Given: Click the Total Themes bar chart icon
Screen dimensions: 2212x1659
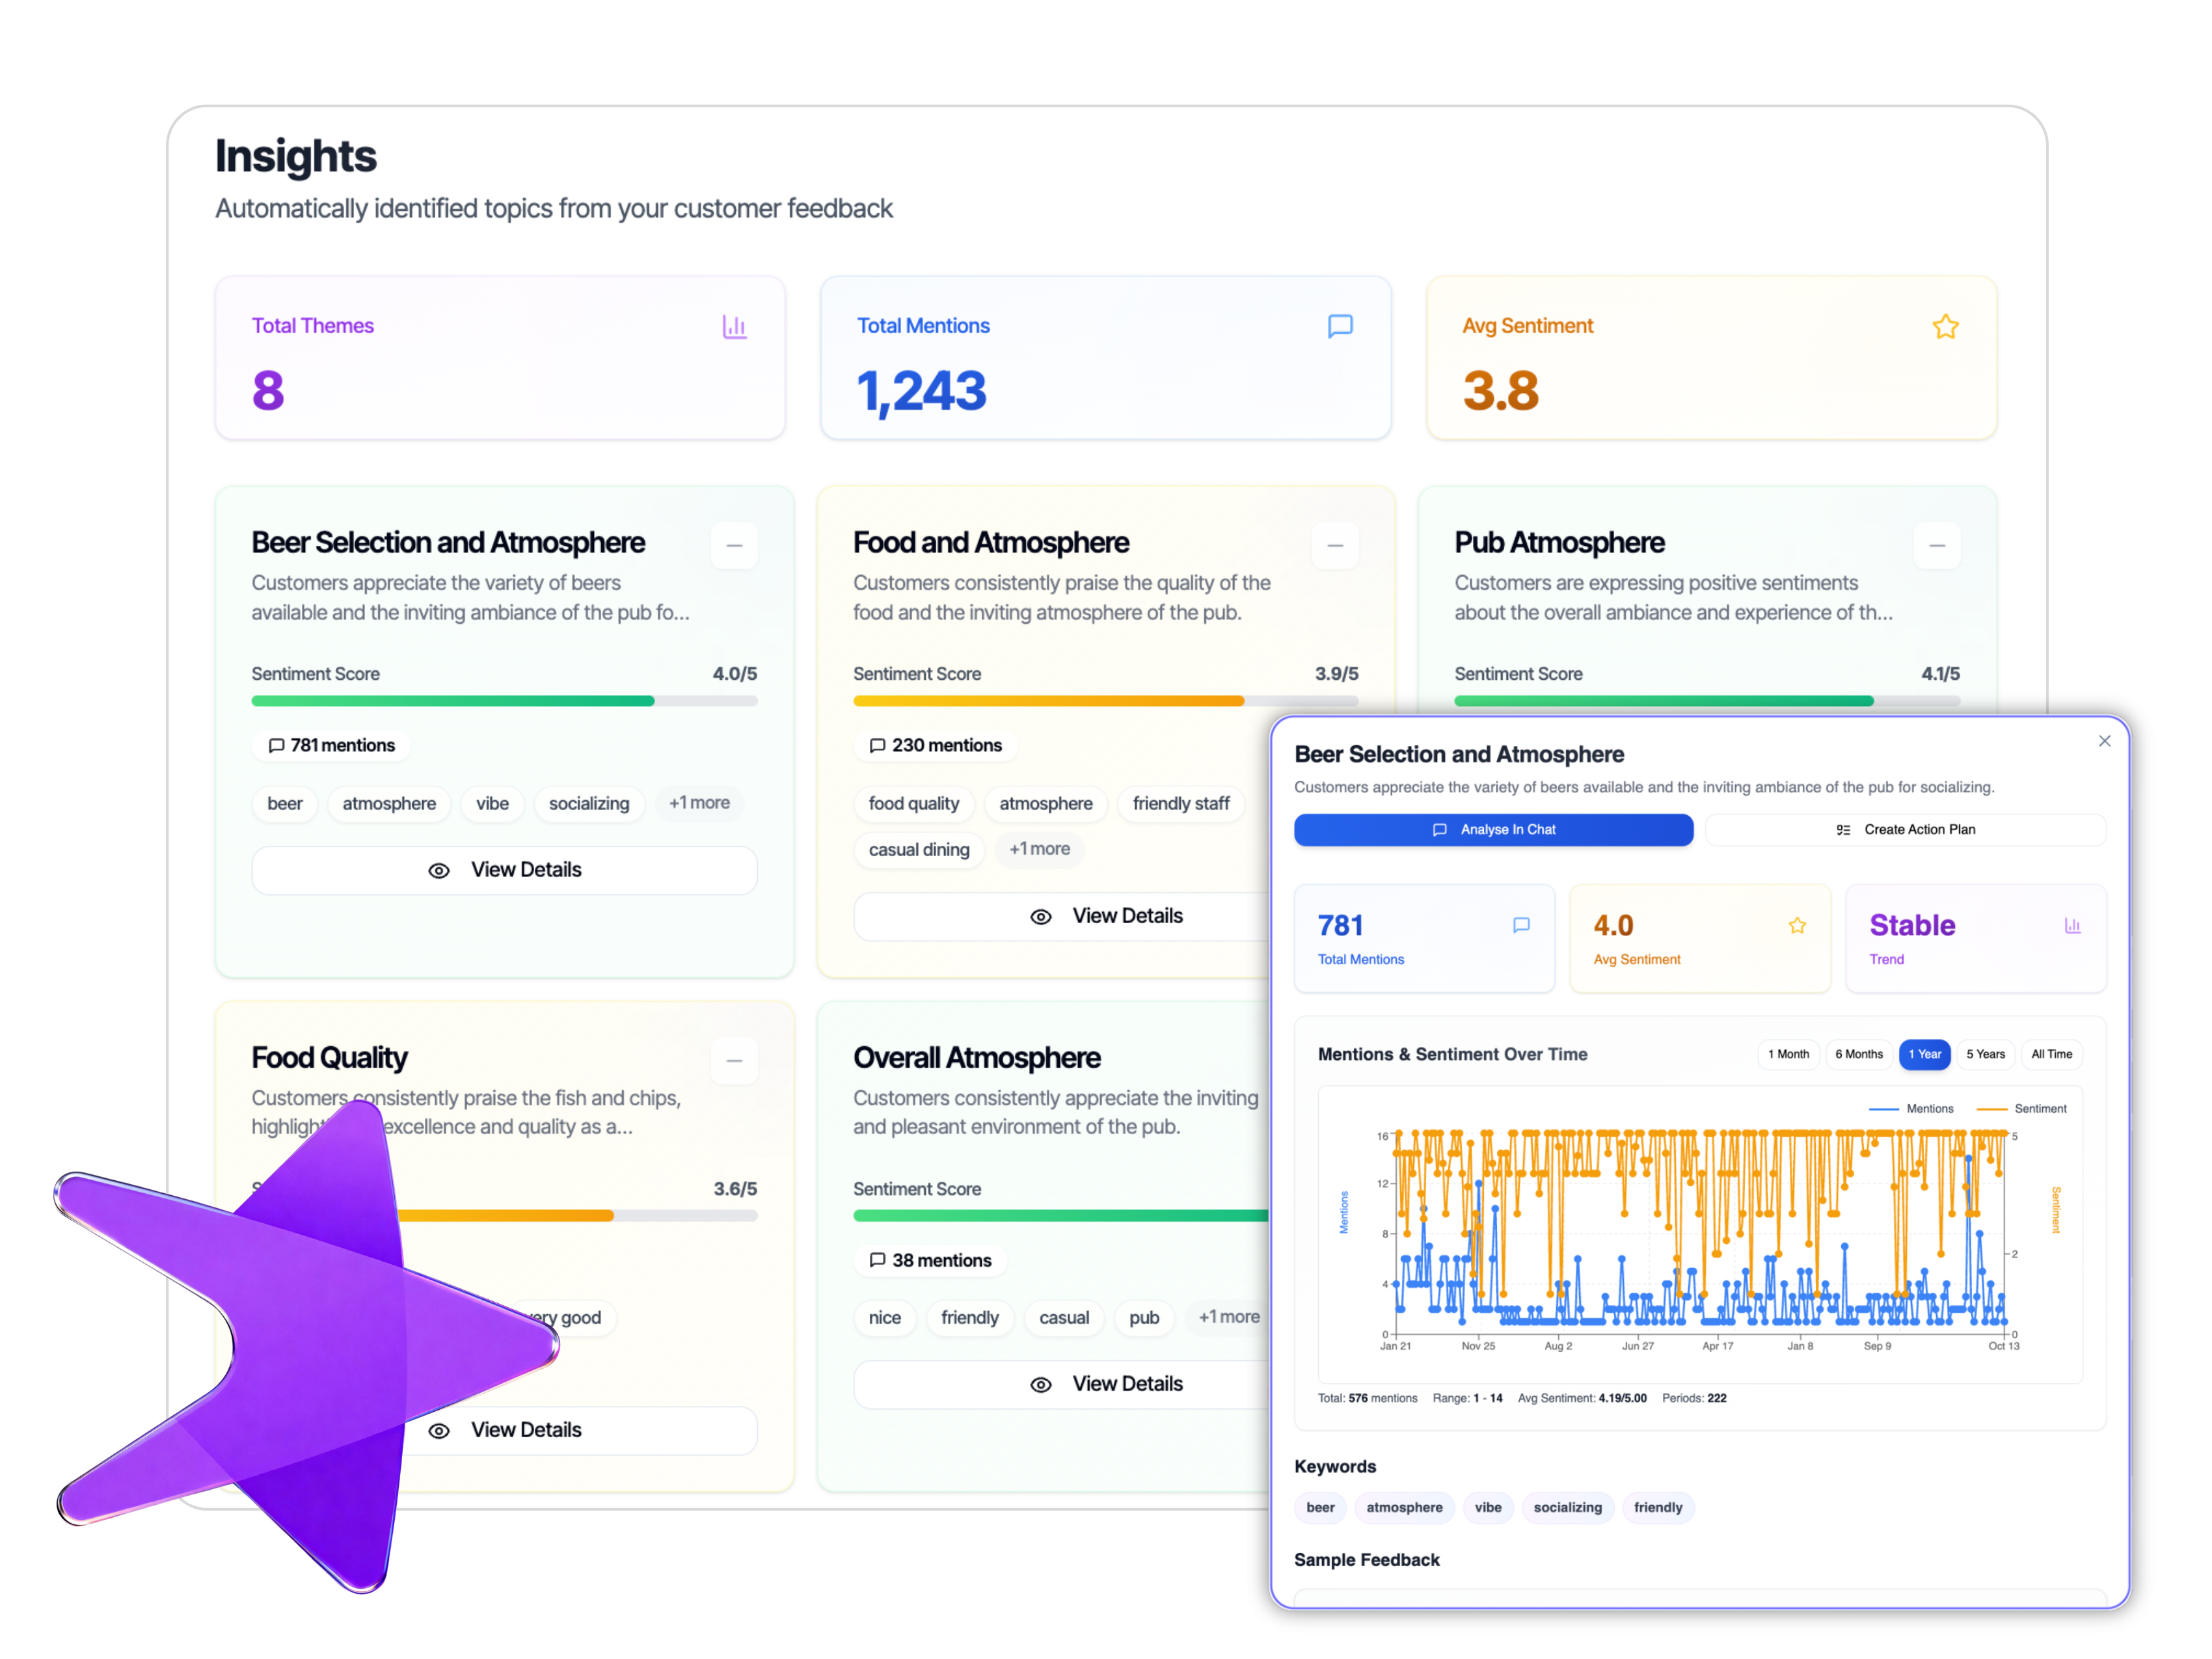Looking at the screenshot, I should [734, 327].
